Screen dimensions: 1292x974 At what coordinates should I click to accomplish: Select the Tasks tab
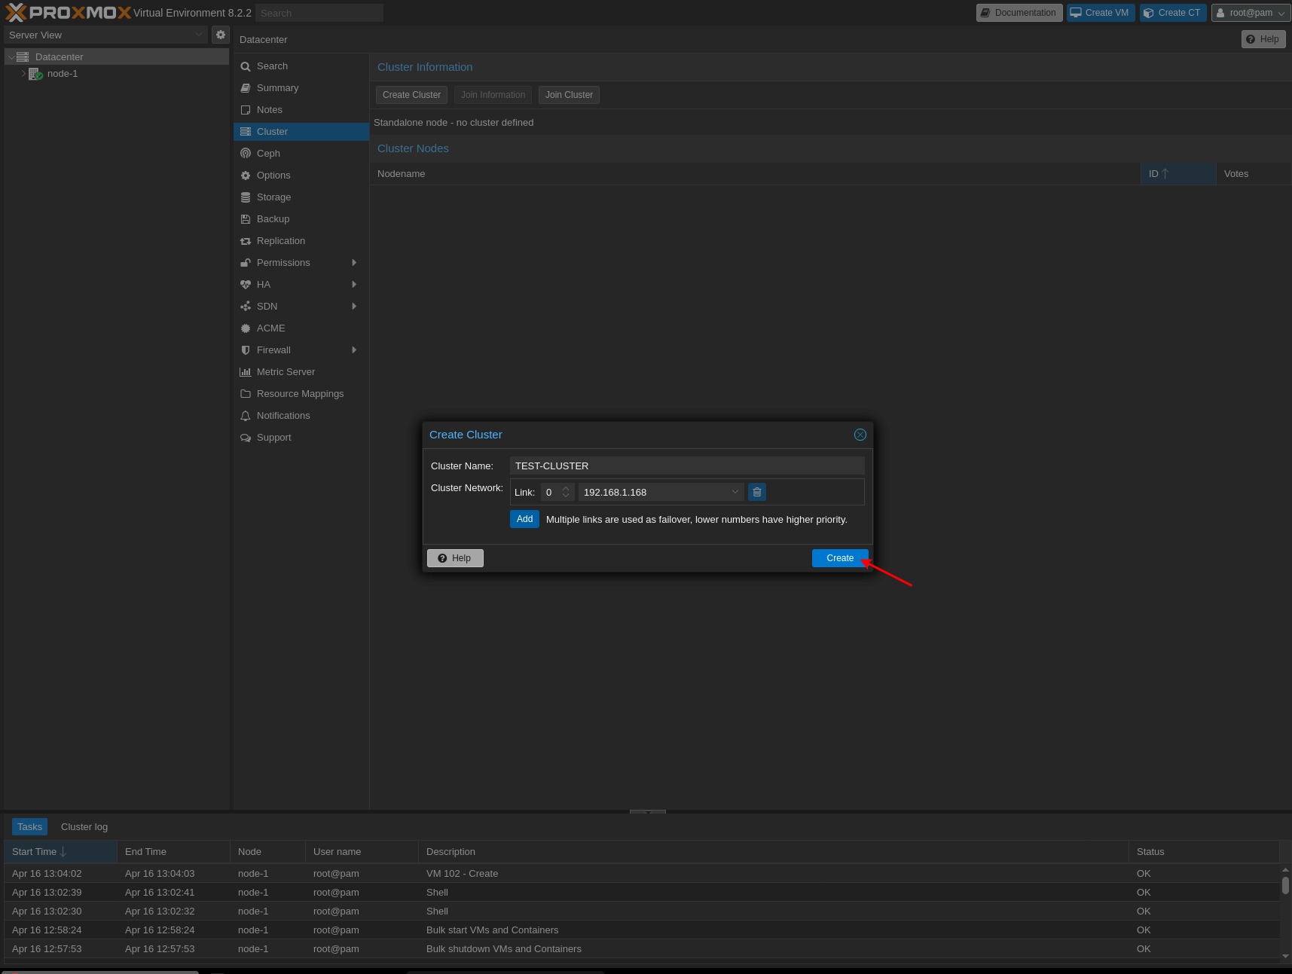(29, 826)
